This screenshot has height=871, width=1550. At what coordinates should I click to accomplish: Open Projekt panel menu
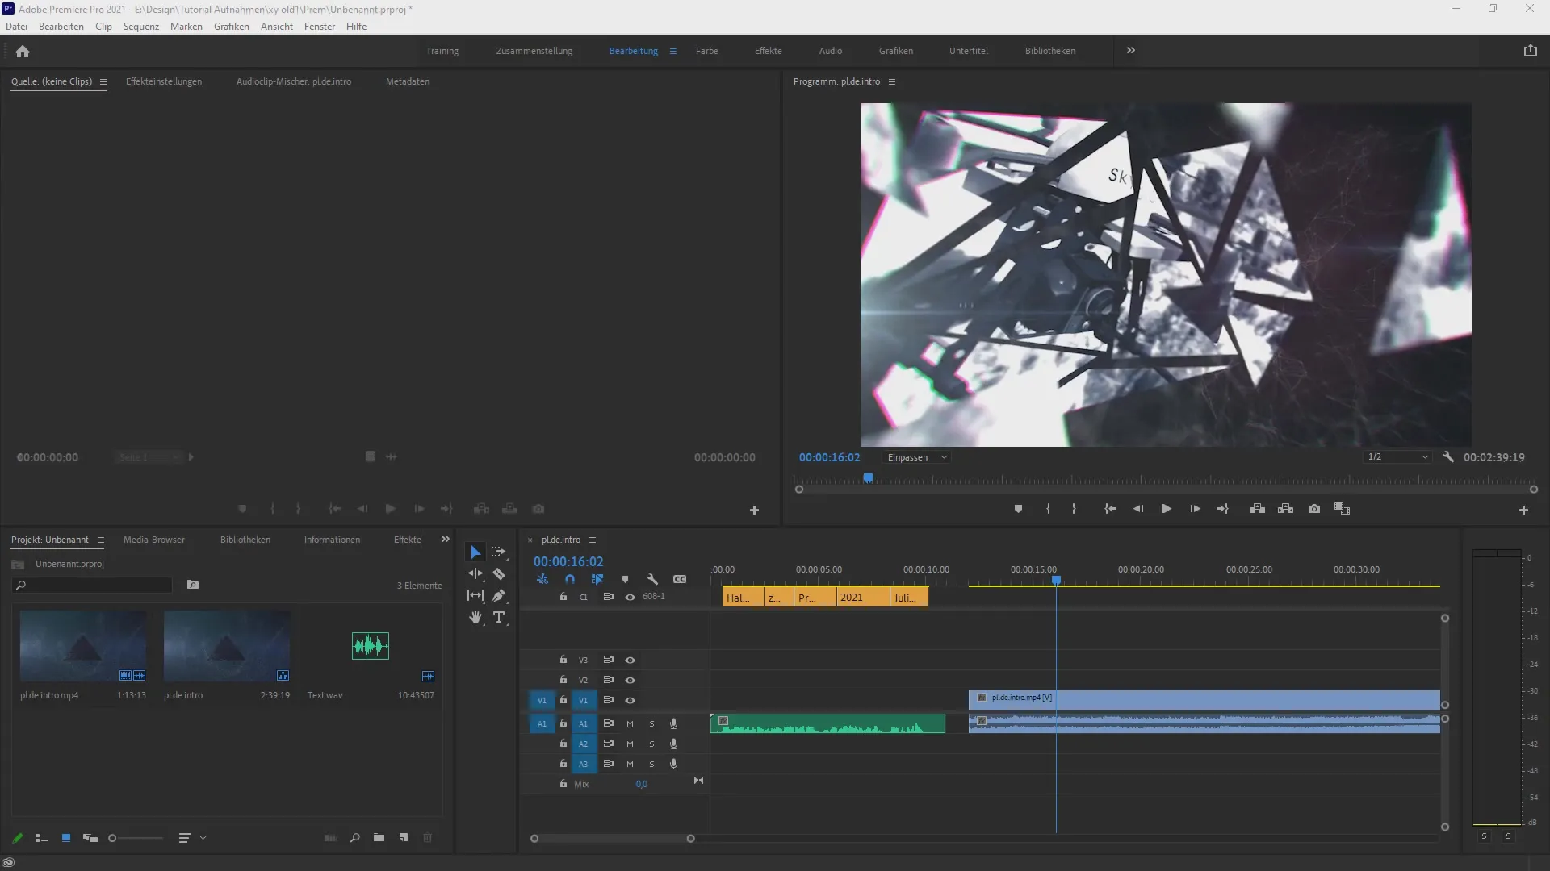coord(101,540)
